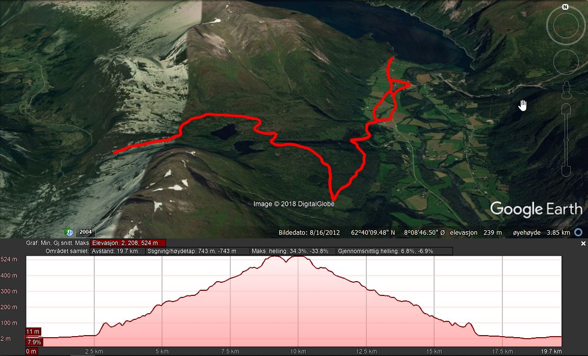Select the Street View pegman icon
Image resolution: width=588 pixels, height=356 pixels.
pos(566,90)
